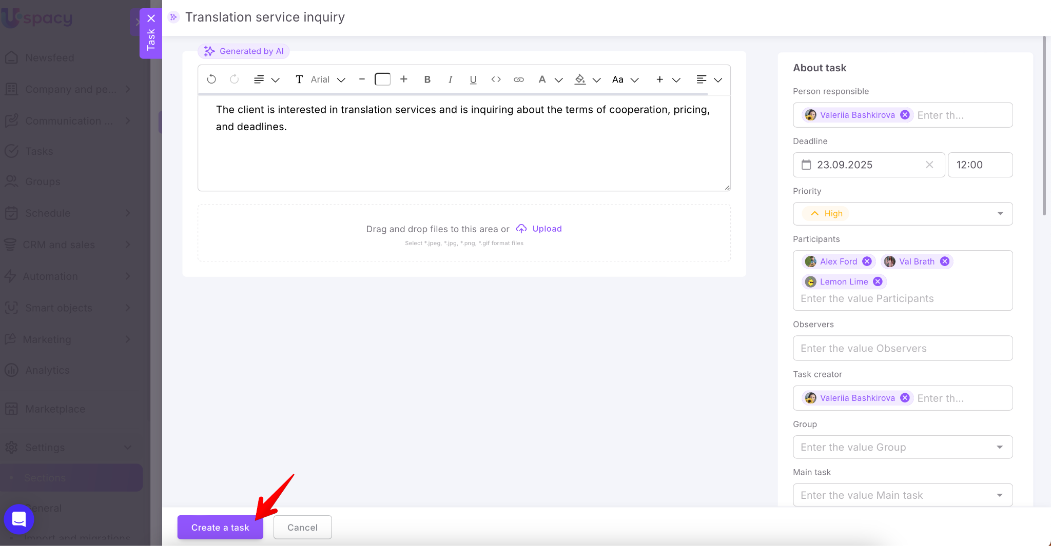Open the Priority dropdown set to High

point(902,214)
